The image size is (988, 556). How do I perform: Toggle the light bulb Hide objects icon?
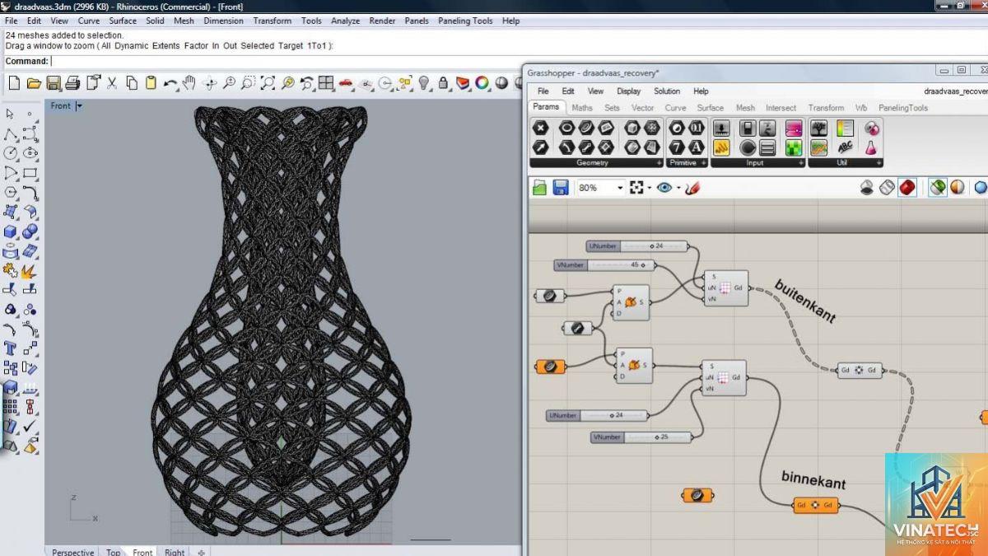(x=424, y=83)
